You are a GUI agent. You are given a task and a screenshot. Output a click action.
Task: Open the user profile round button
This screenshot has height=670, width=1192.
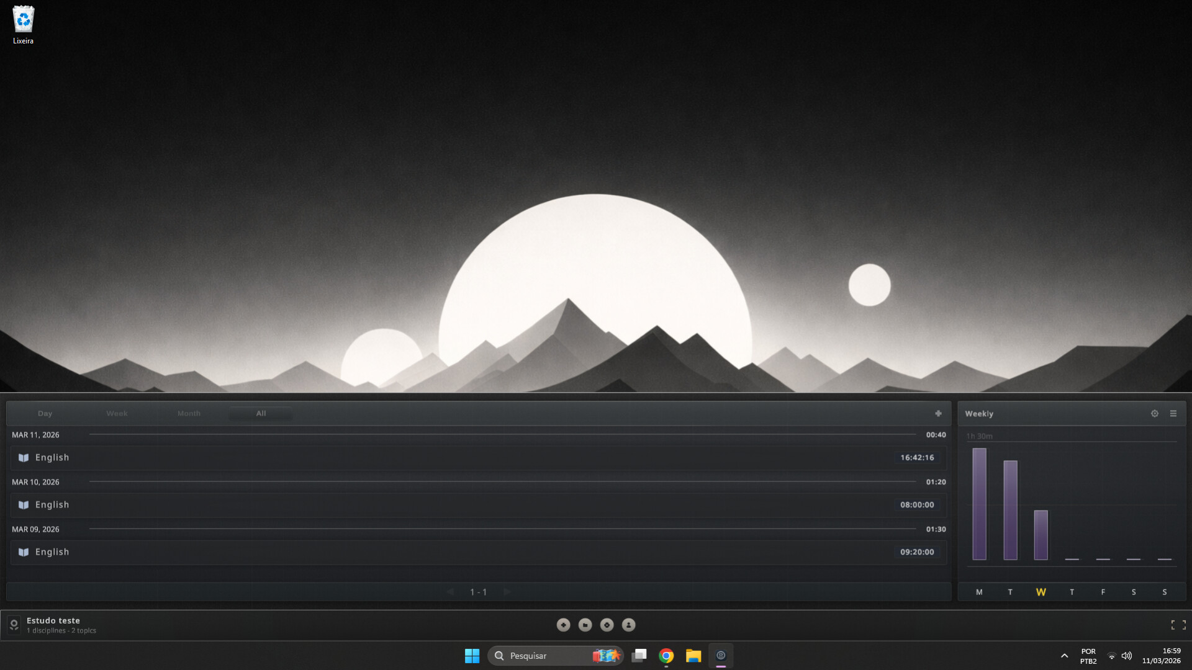628,625
